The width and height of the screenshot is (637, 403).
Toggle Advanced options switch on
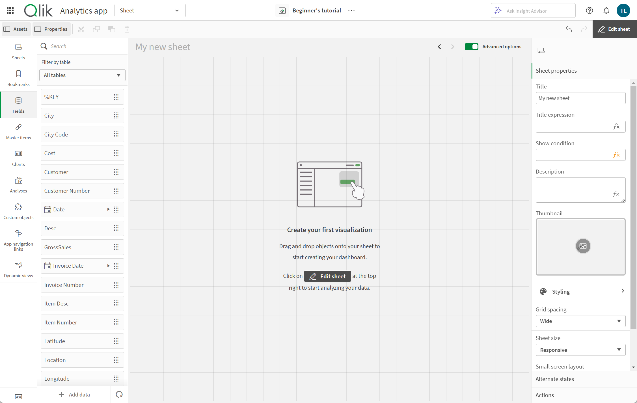pos(471,46)
